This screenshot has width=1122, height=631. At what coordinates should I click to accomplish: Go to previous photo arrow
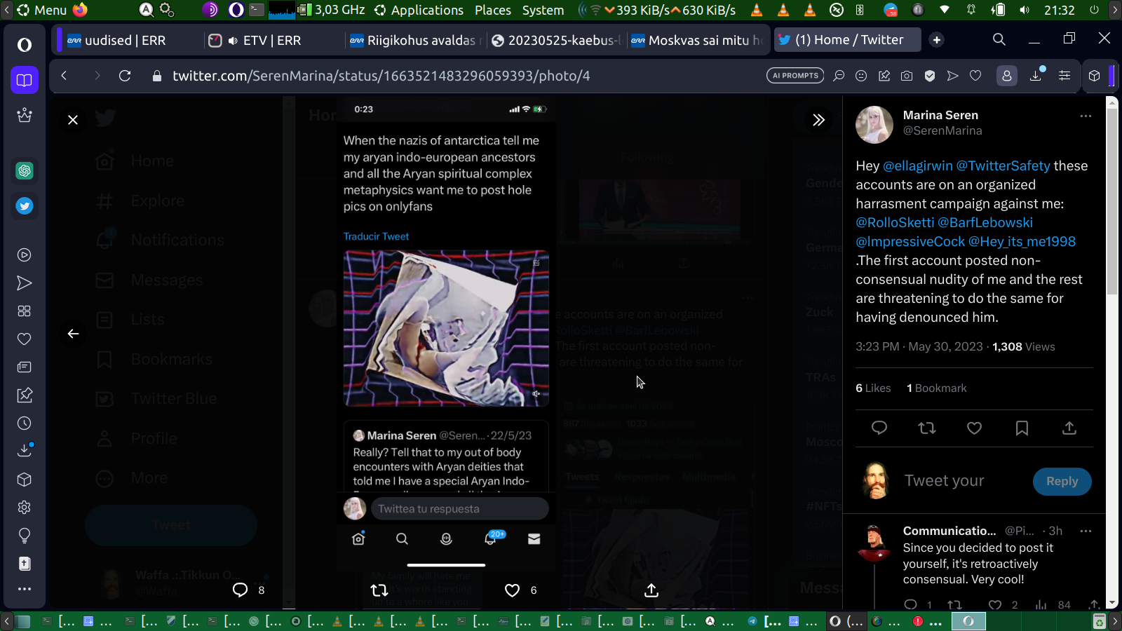[x=73, y=334]
